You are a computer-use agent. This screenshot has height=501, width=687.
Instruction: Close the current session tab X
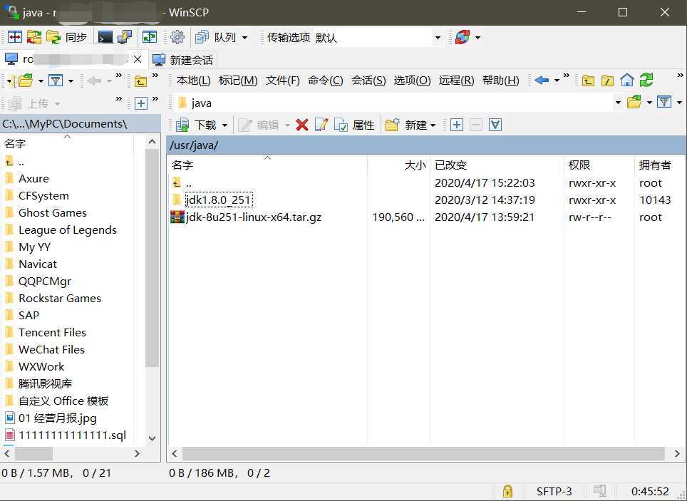[137, 59]
